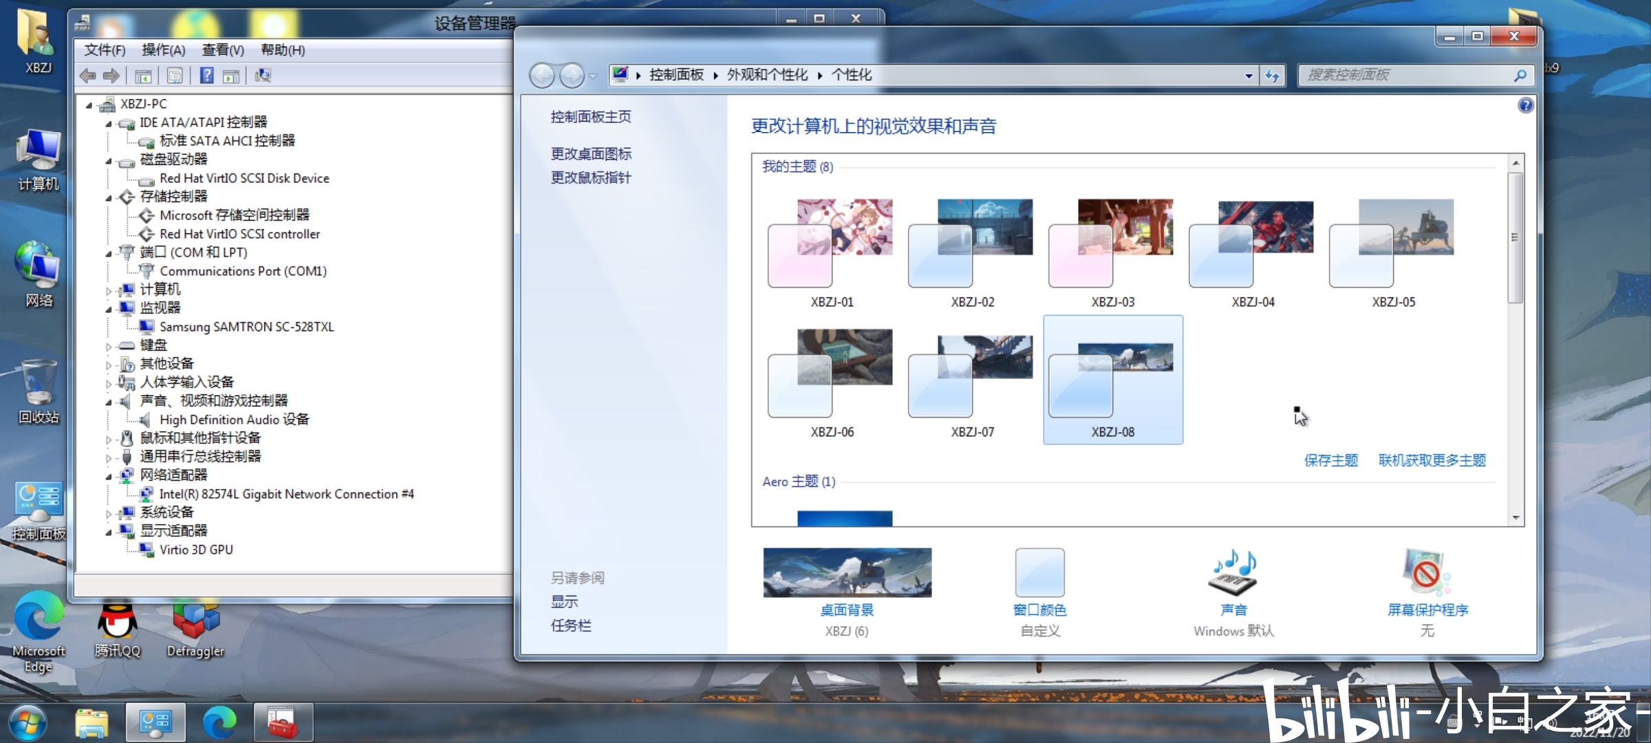Click 显示 link under 另请参阅
This screenshot has width=1651, height=743.
click(x=564, y=601)
